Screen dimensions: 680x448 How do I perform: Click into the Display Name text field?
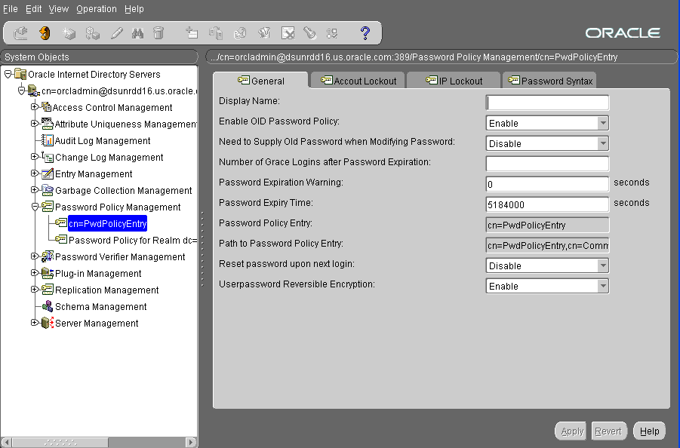[x=547, y=103]
